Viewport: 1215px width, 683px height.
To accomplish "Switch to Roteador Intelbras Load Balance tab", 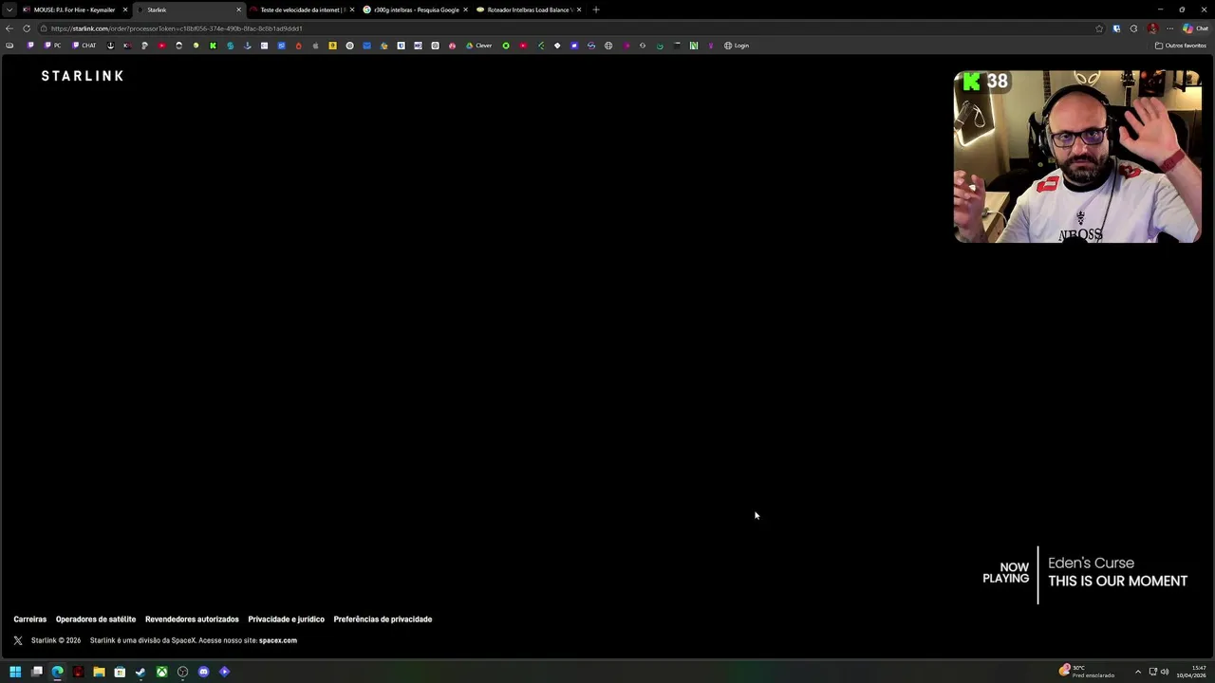I will [x=528, y=9].
